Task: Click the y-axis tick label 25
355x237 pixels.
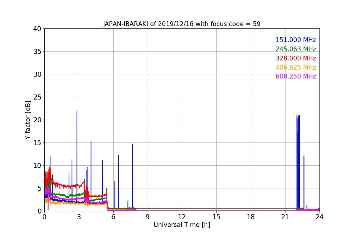Action: click(37, 97)
